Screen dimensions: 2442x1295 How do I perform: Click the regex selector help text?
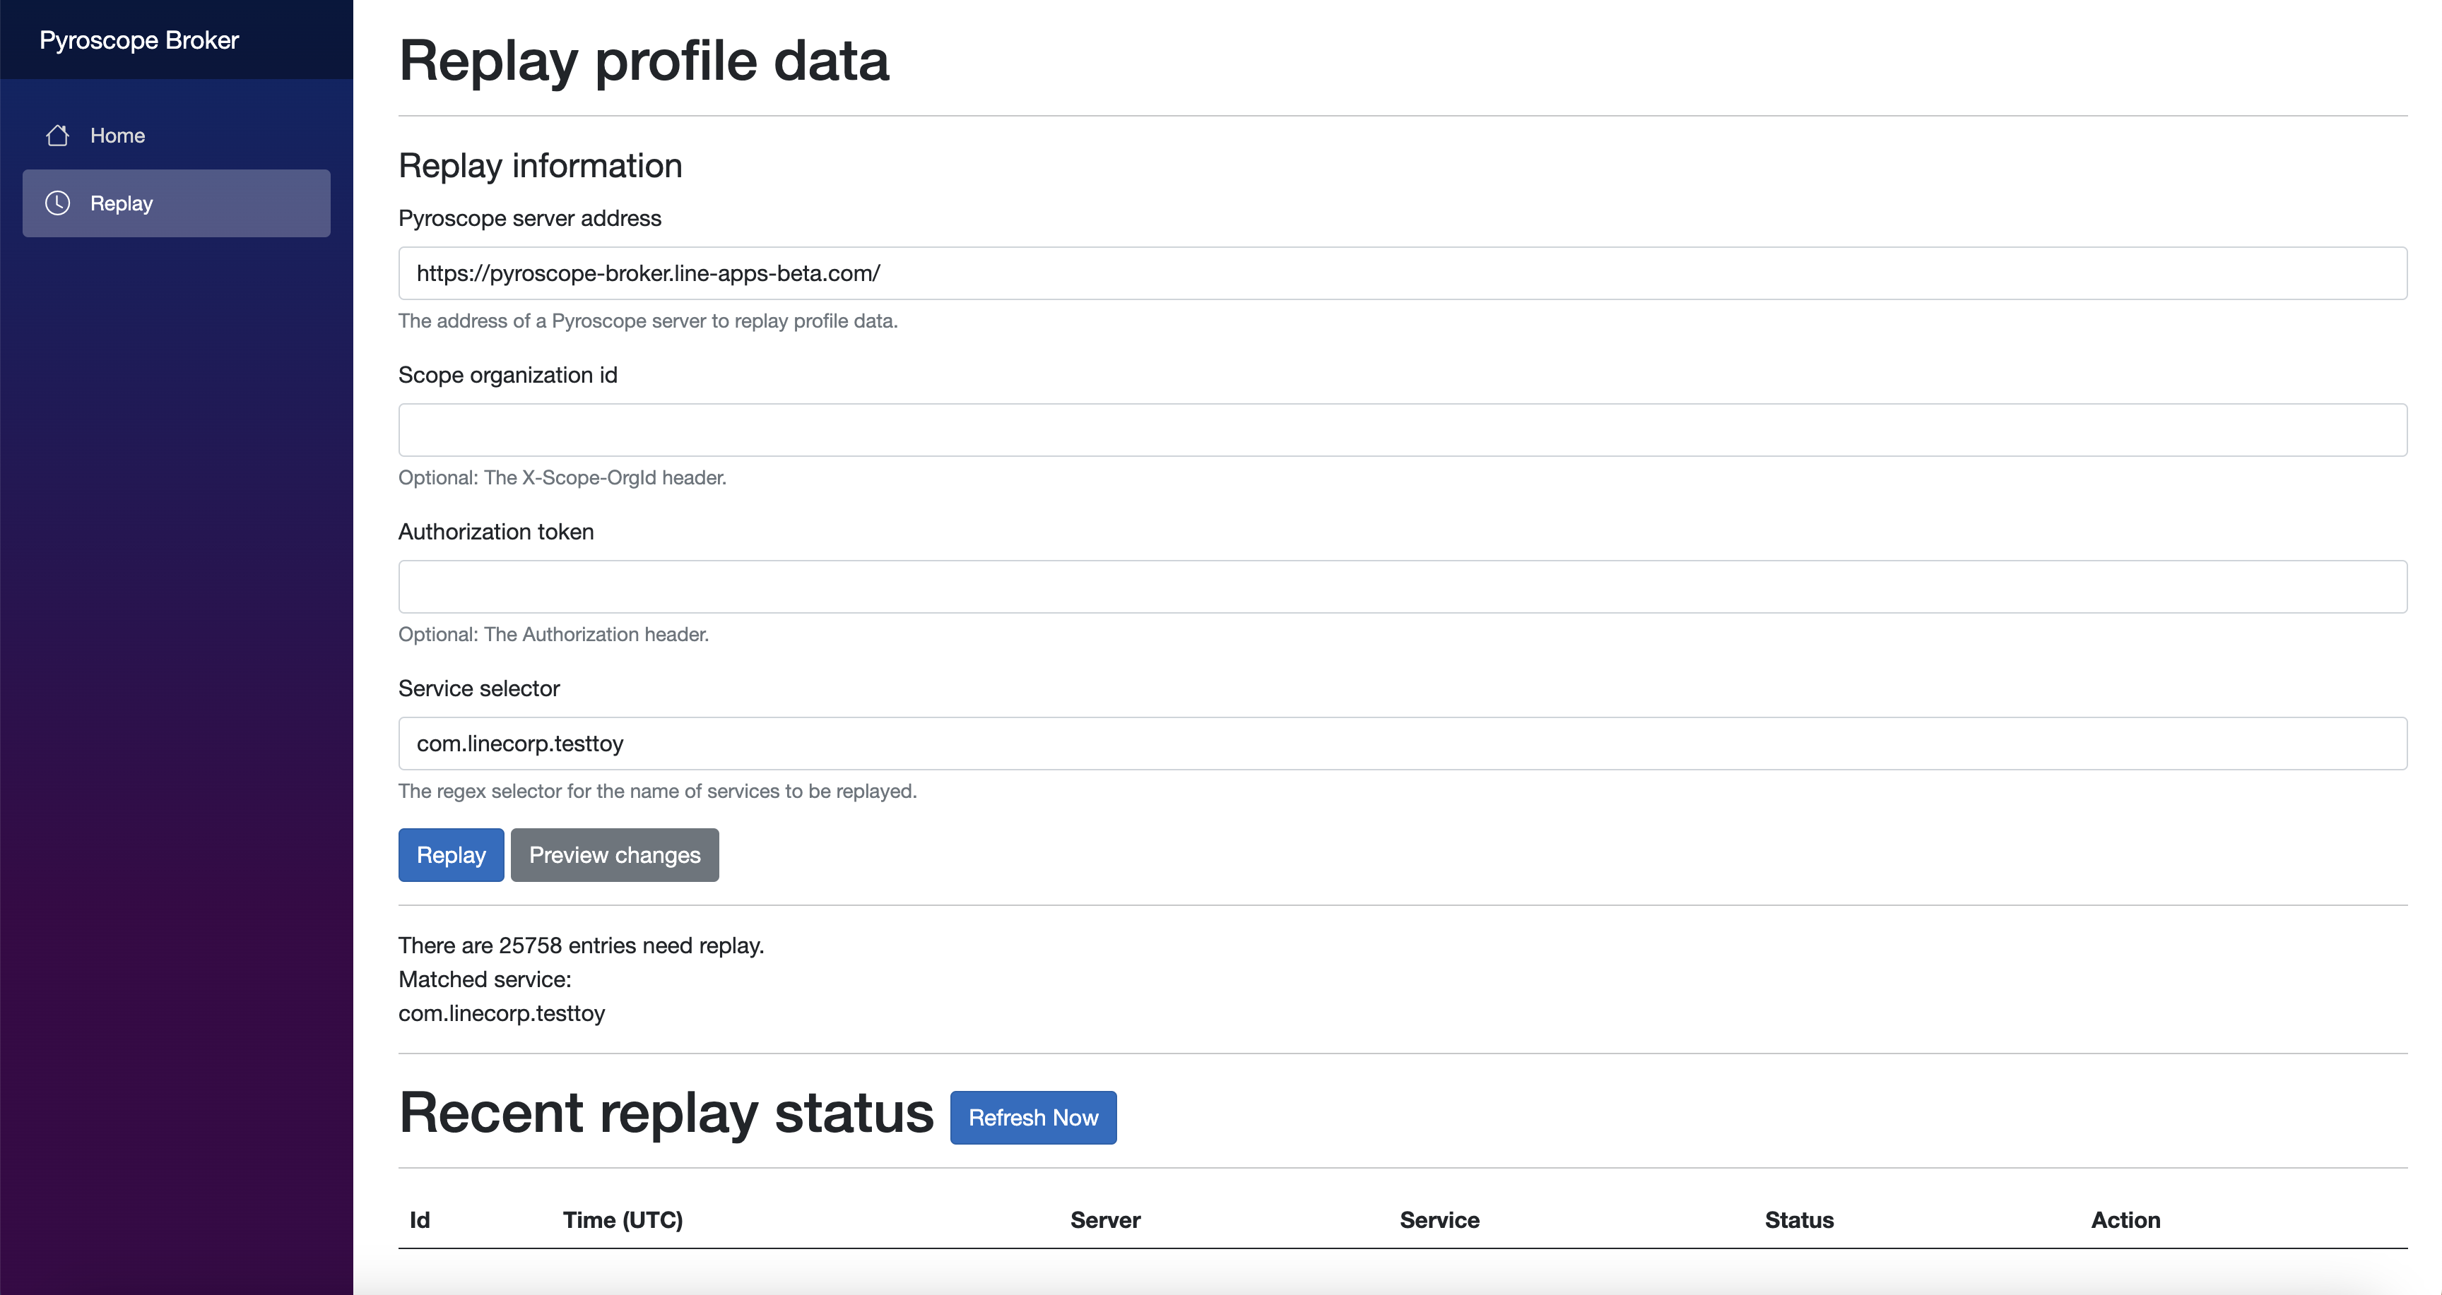(x=658, y=791)
